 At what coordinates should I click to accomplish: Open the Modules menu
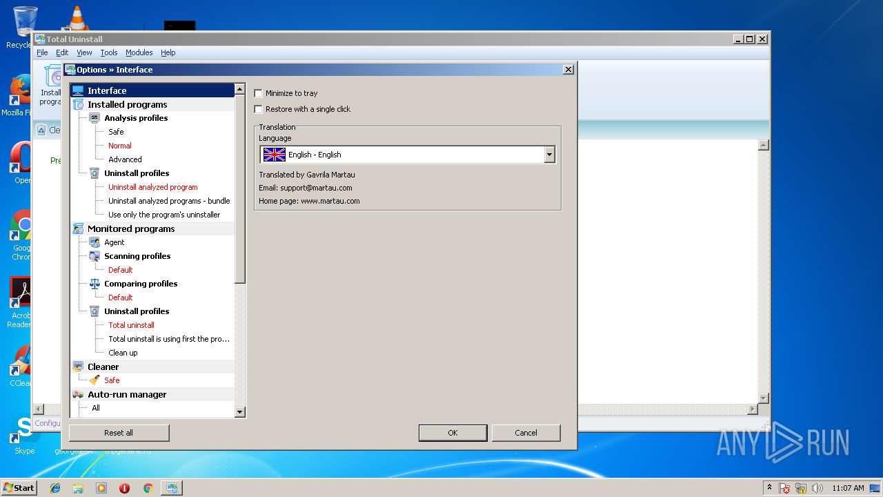coord(139,52)
